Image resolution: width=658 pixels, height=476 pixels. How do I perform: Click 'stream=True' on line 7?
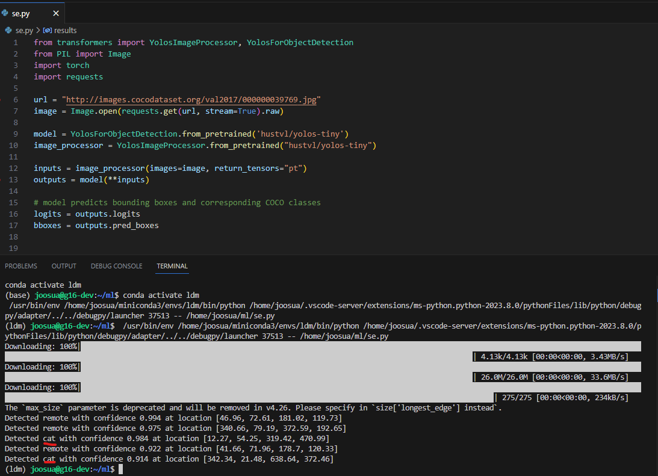coord(231,111)
